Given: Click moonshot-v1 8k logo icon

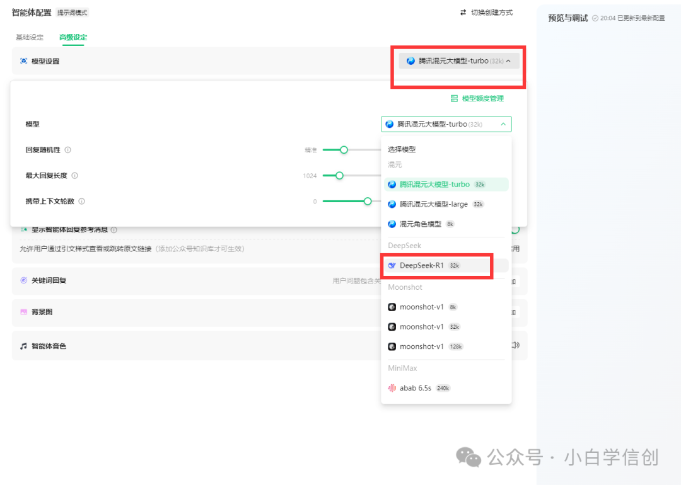Looking at the screenshot, I should pos(392,307).
